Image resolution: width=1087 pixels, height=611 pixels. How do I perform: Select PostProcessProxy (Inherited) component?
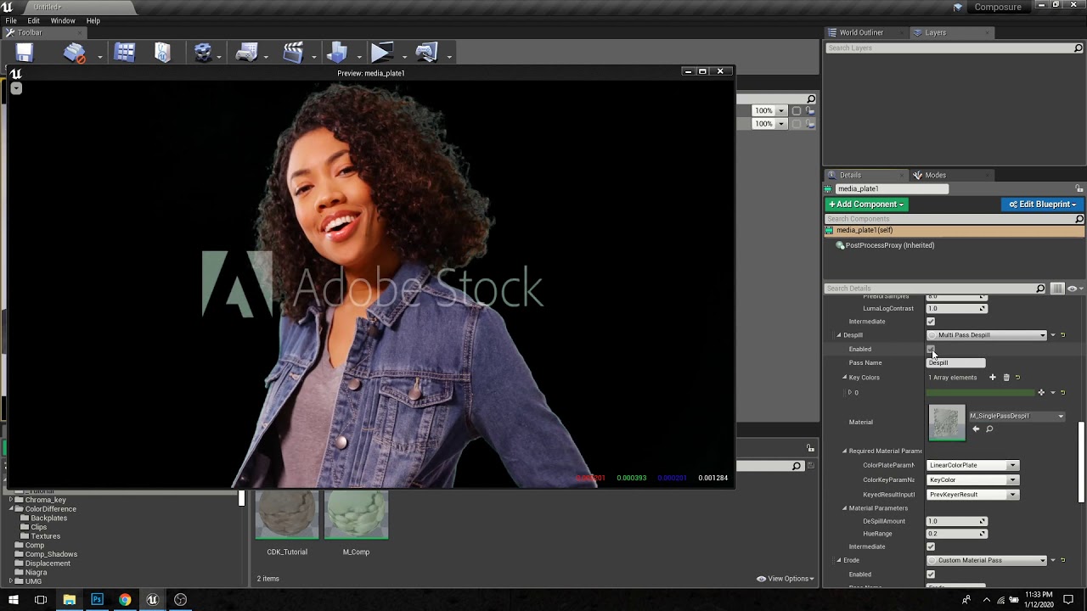coord(884,245)
